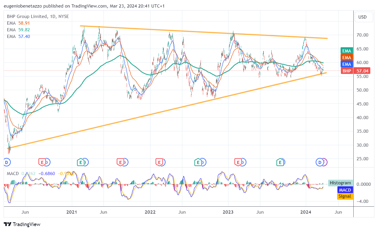Click the -0.6860 MACD value
378x231 pixels.
pos(47,174)
